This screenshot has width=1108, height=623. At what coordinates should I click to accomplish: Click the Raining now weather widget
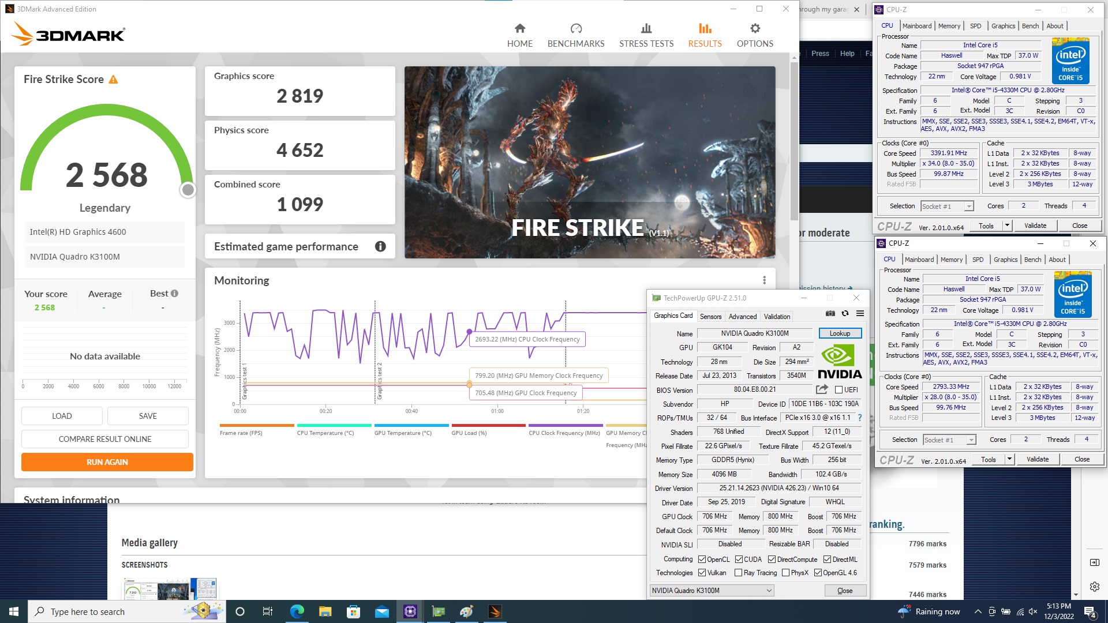[x=929, y=611]
